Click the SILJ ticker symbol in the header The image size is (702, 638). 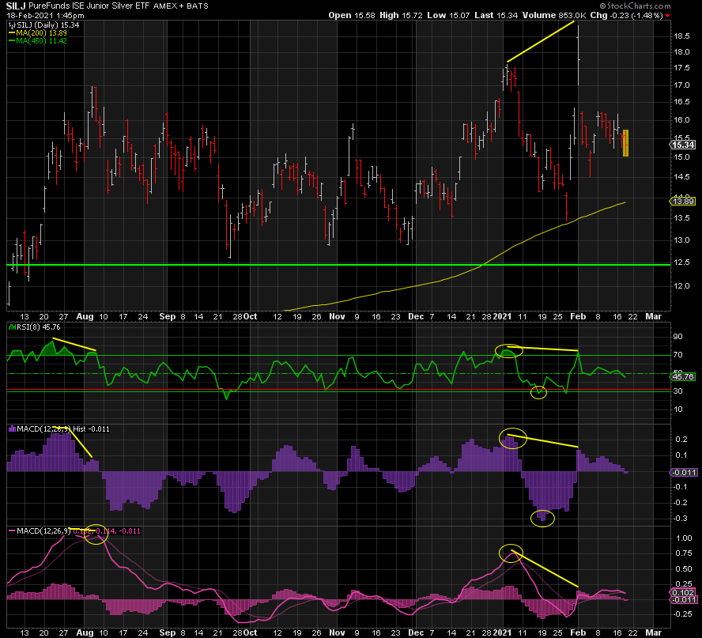[16, 6]
